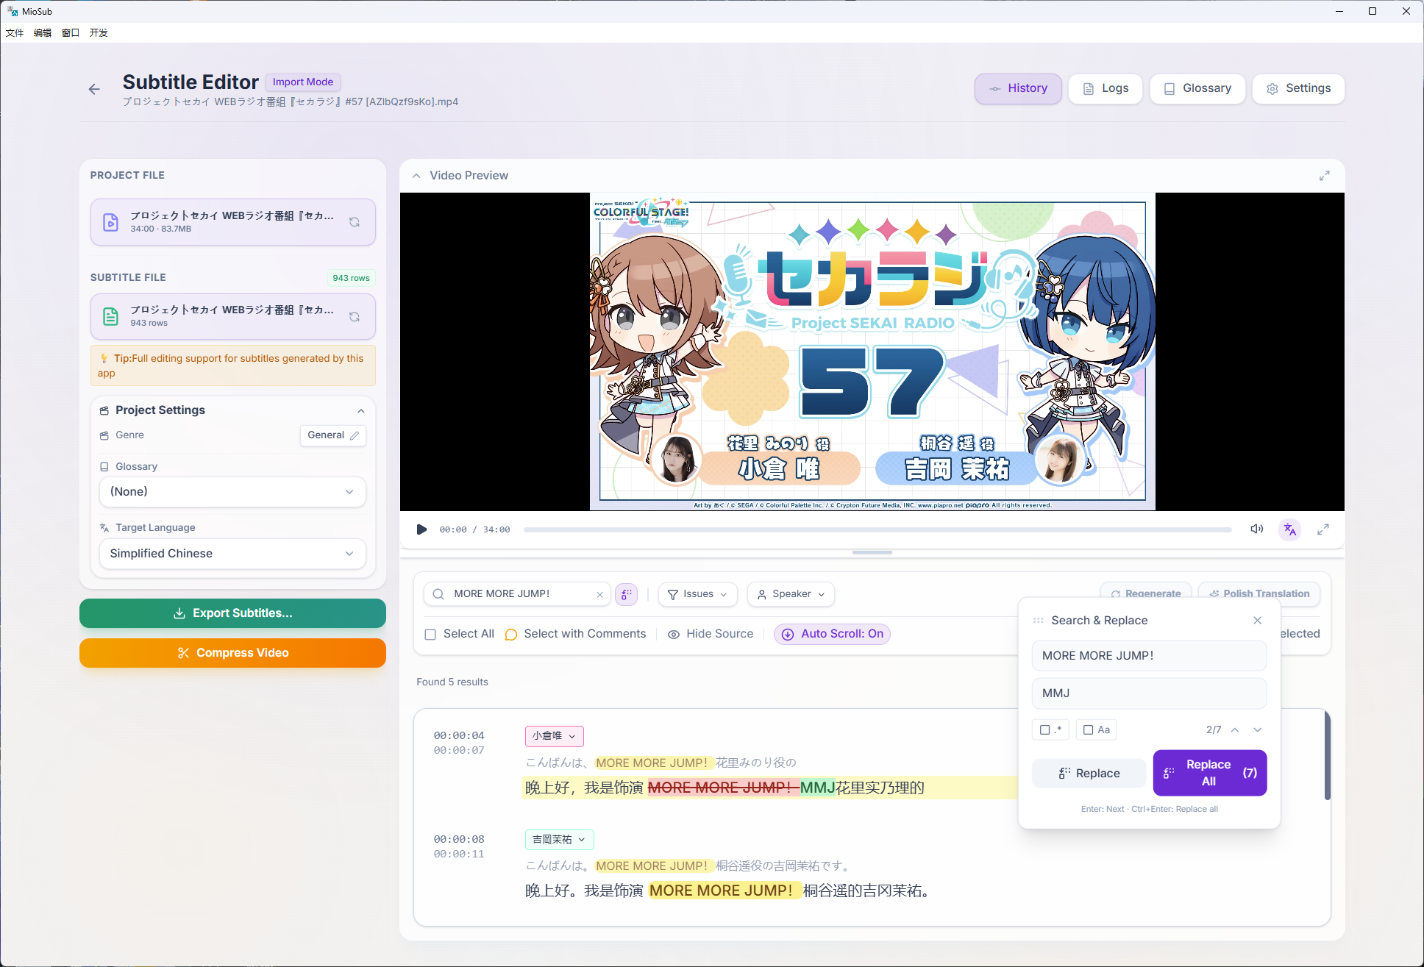Viewport: 1424px width, 967px height.
Task: Play the video preview
Action: (421, 529)
